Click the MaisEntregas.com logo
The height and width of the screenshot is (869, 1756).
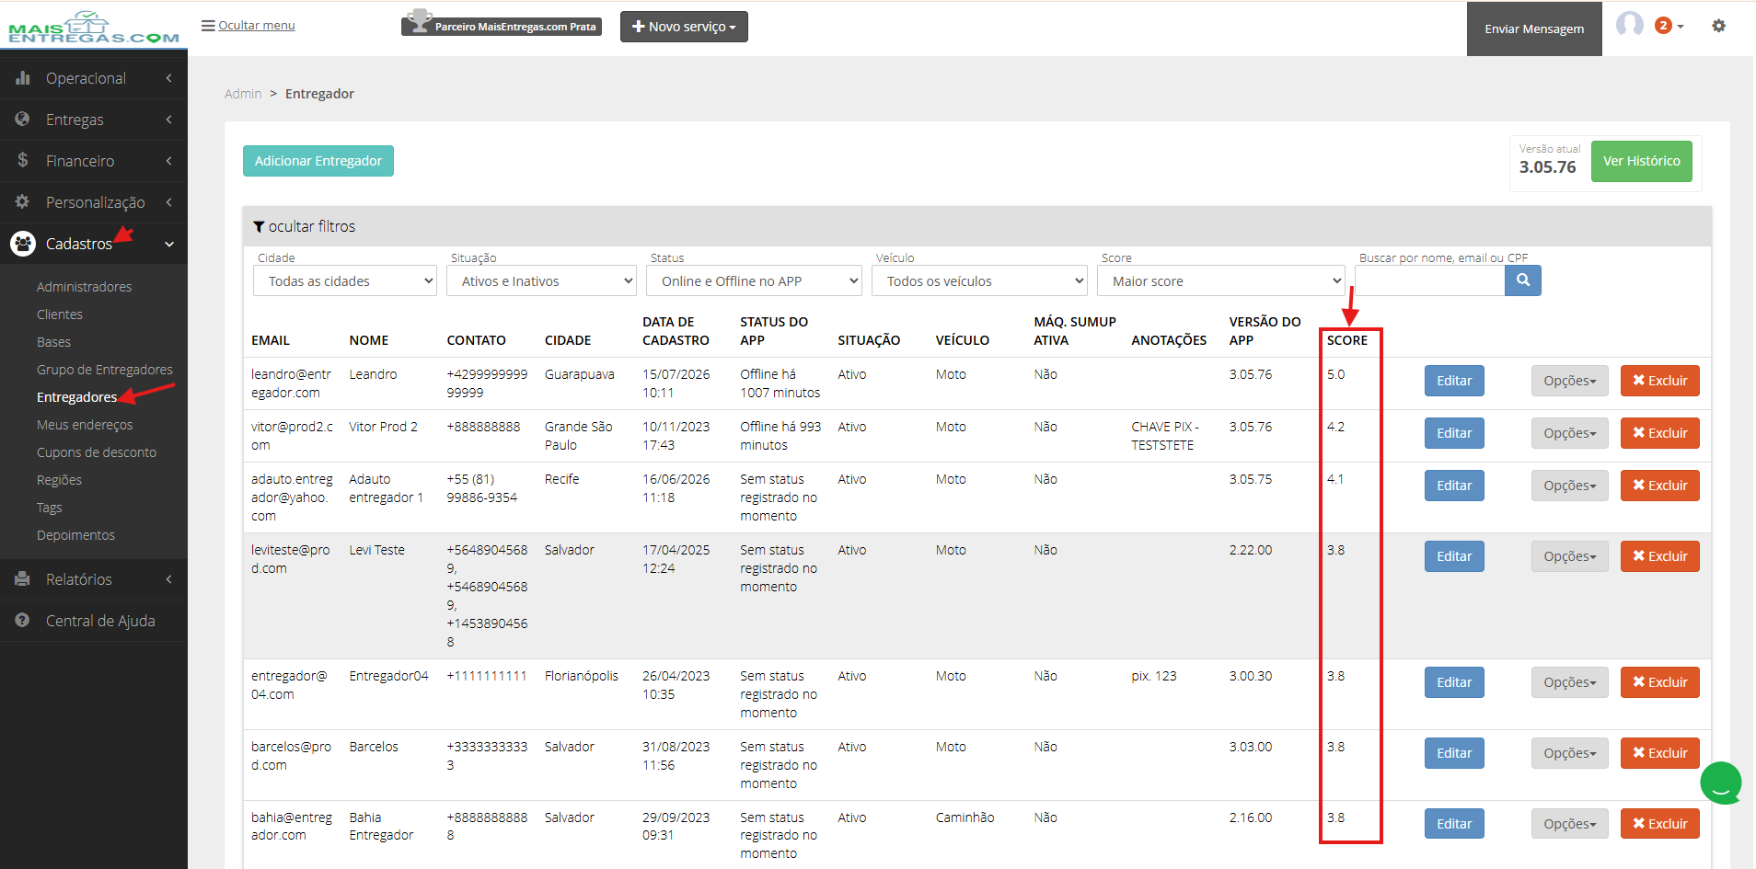[93, 28]
